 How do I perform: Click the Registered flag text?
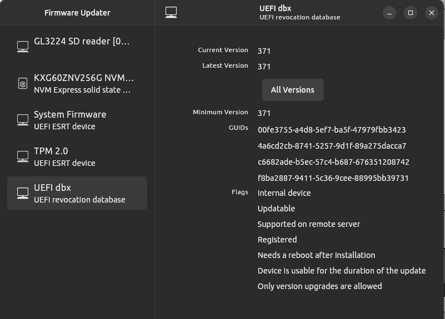(x=277, y=240)
